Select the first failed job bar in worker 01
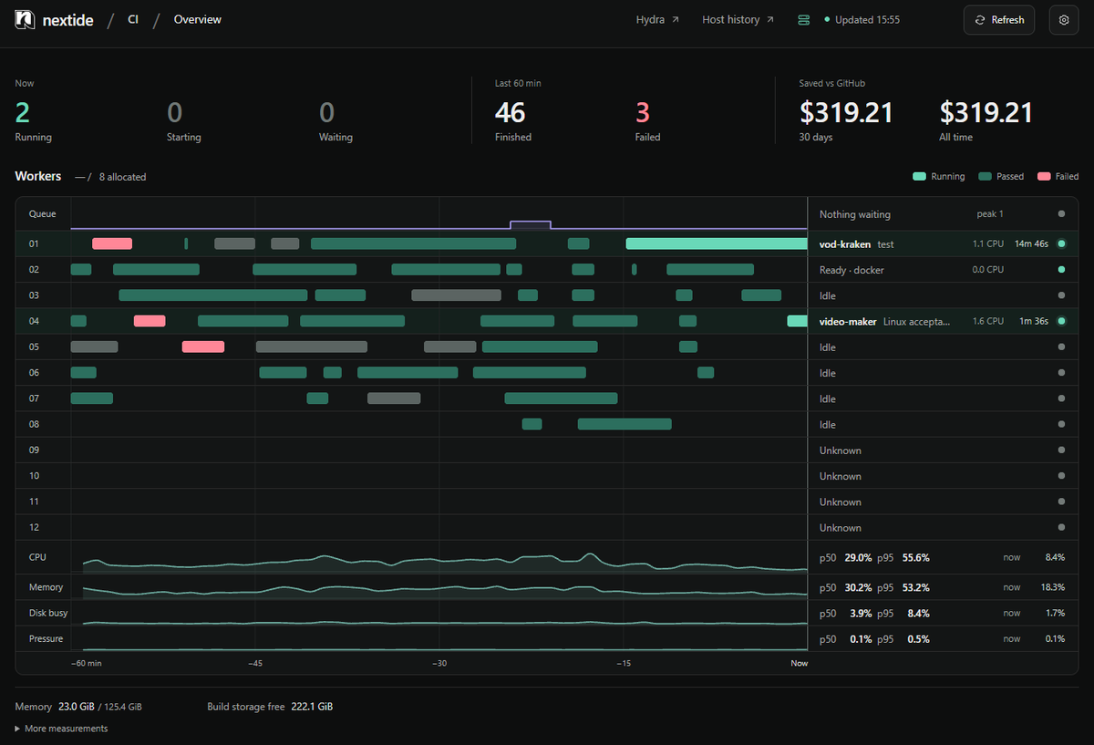 pos(112,243)
